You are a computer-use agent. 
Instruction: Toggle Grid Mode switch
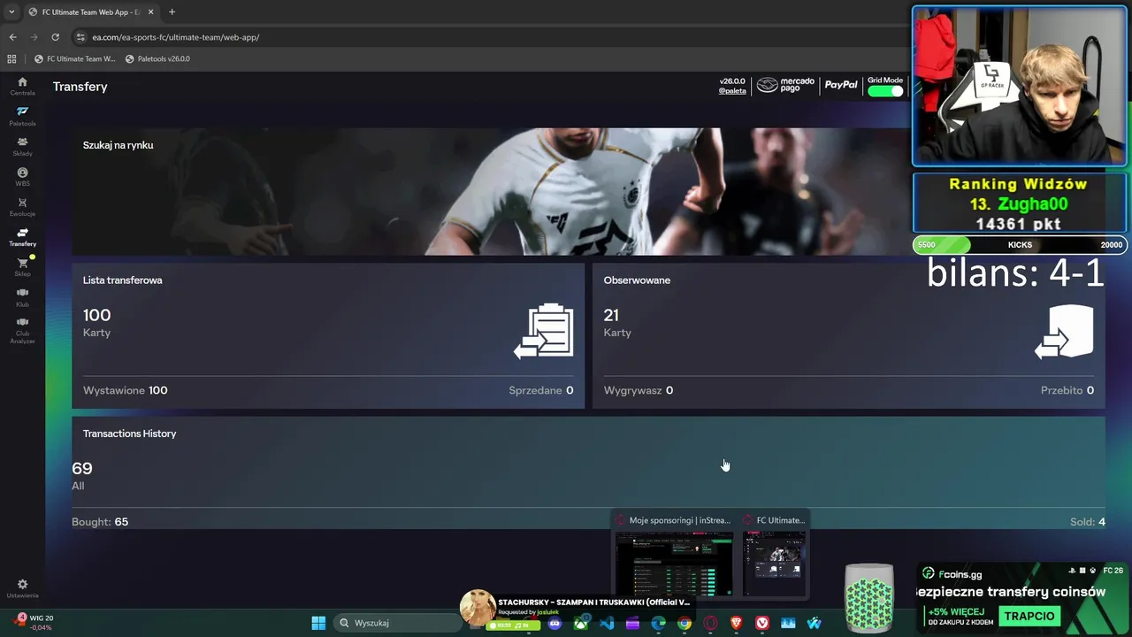point(885,91)
